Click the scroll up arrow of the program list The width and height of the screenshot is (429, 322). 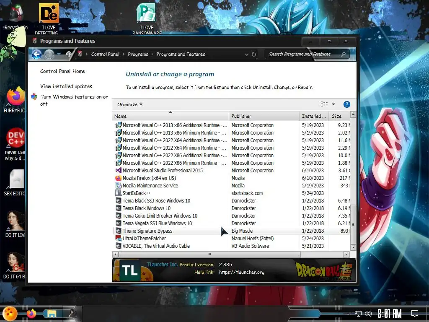[x=353, y=114]
